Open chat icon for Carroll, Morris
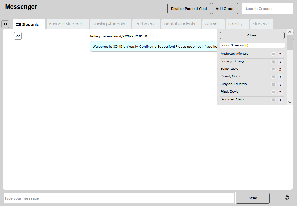Image resolution: width=297 pixels, height=206 pixels. point(274,77)
